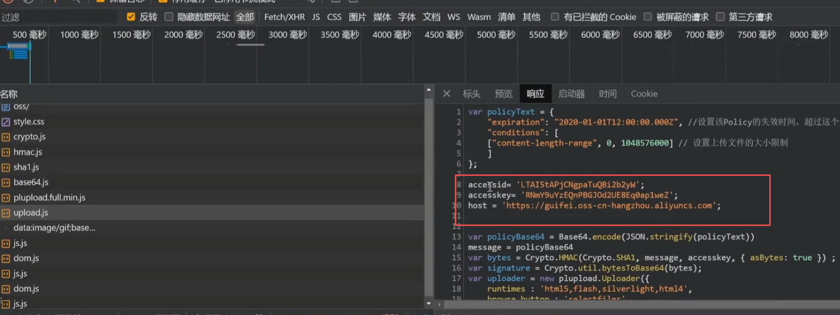Viewport: 840px width, 315px height.
Task: Click the 'runtimes :' code line
Action: click(x=589, y=289)
